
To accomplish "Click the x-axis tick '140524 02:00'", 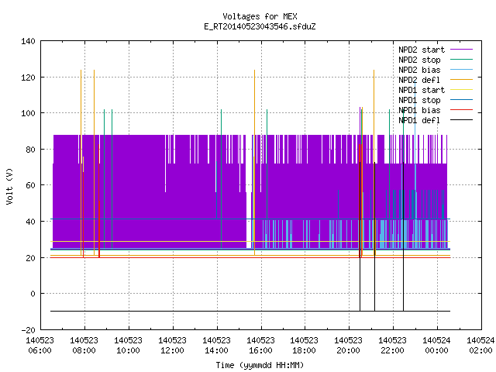I will pyautogui.click(x=480, y=346).
